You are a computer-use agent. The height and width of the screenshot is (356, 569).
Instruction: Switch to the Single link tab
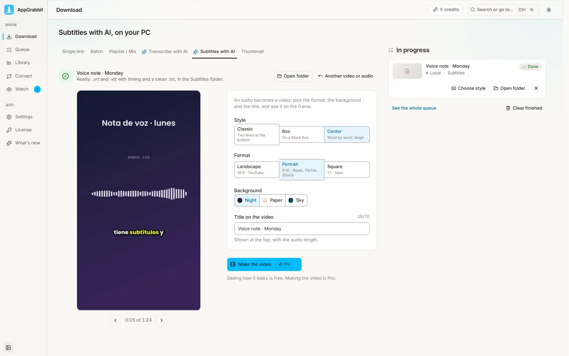coord(73,51)
